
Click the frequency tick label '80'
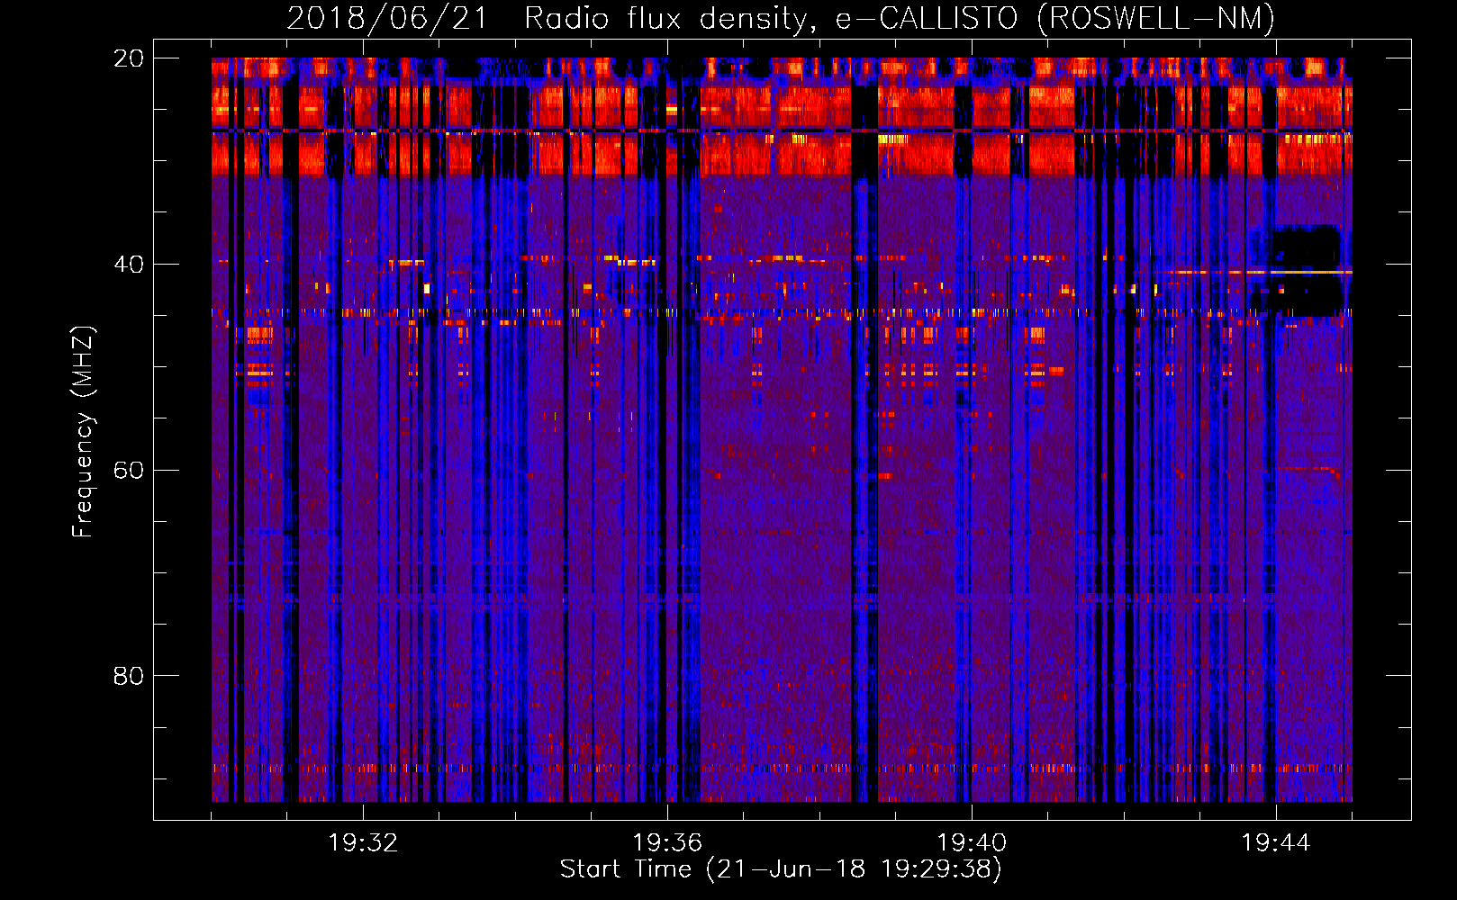pyautogui.click(x=128, y=676)
